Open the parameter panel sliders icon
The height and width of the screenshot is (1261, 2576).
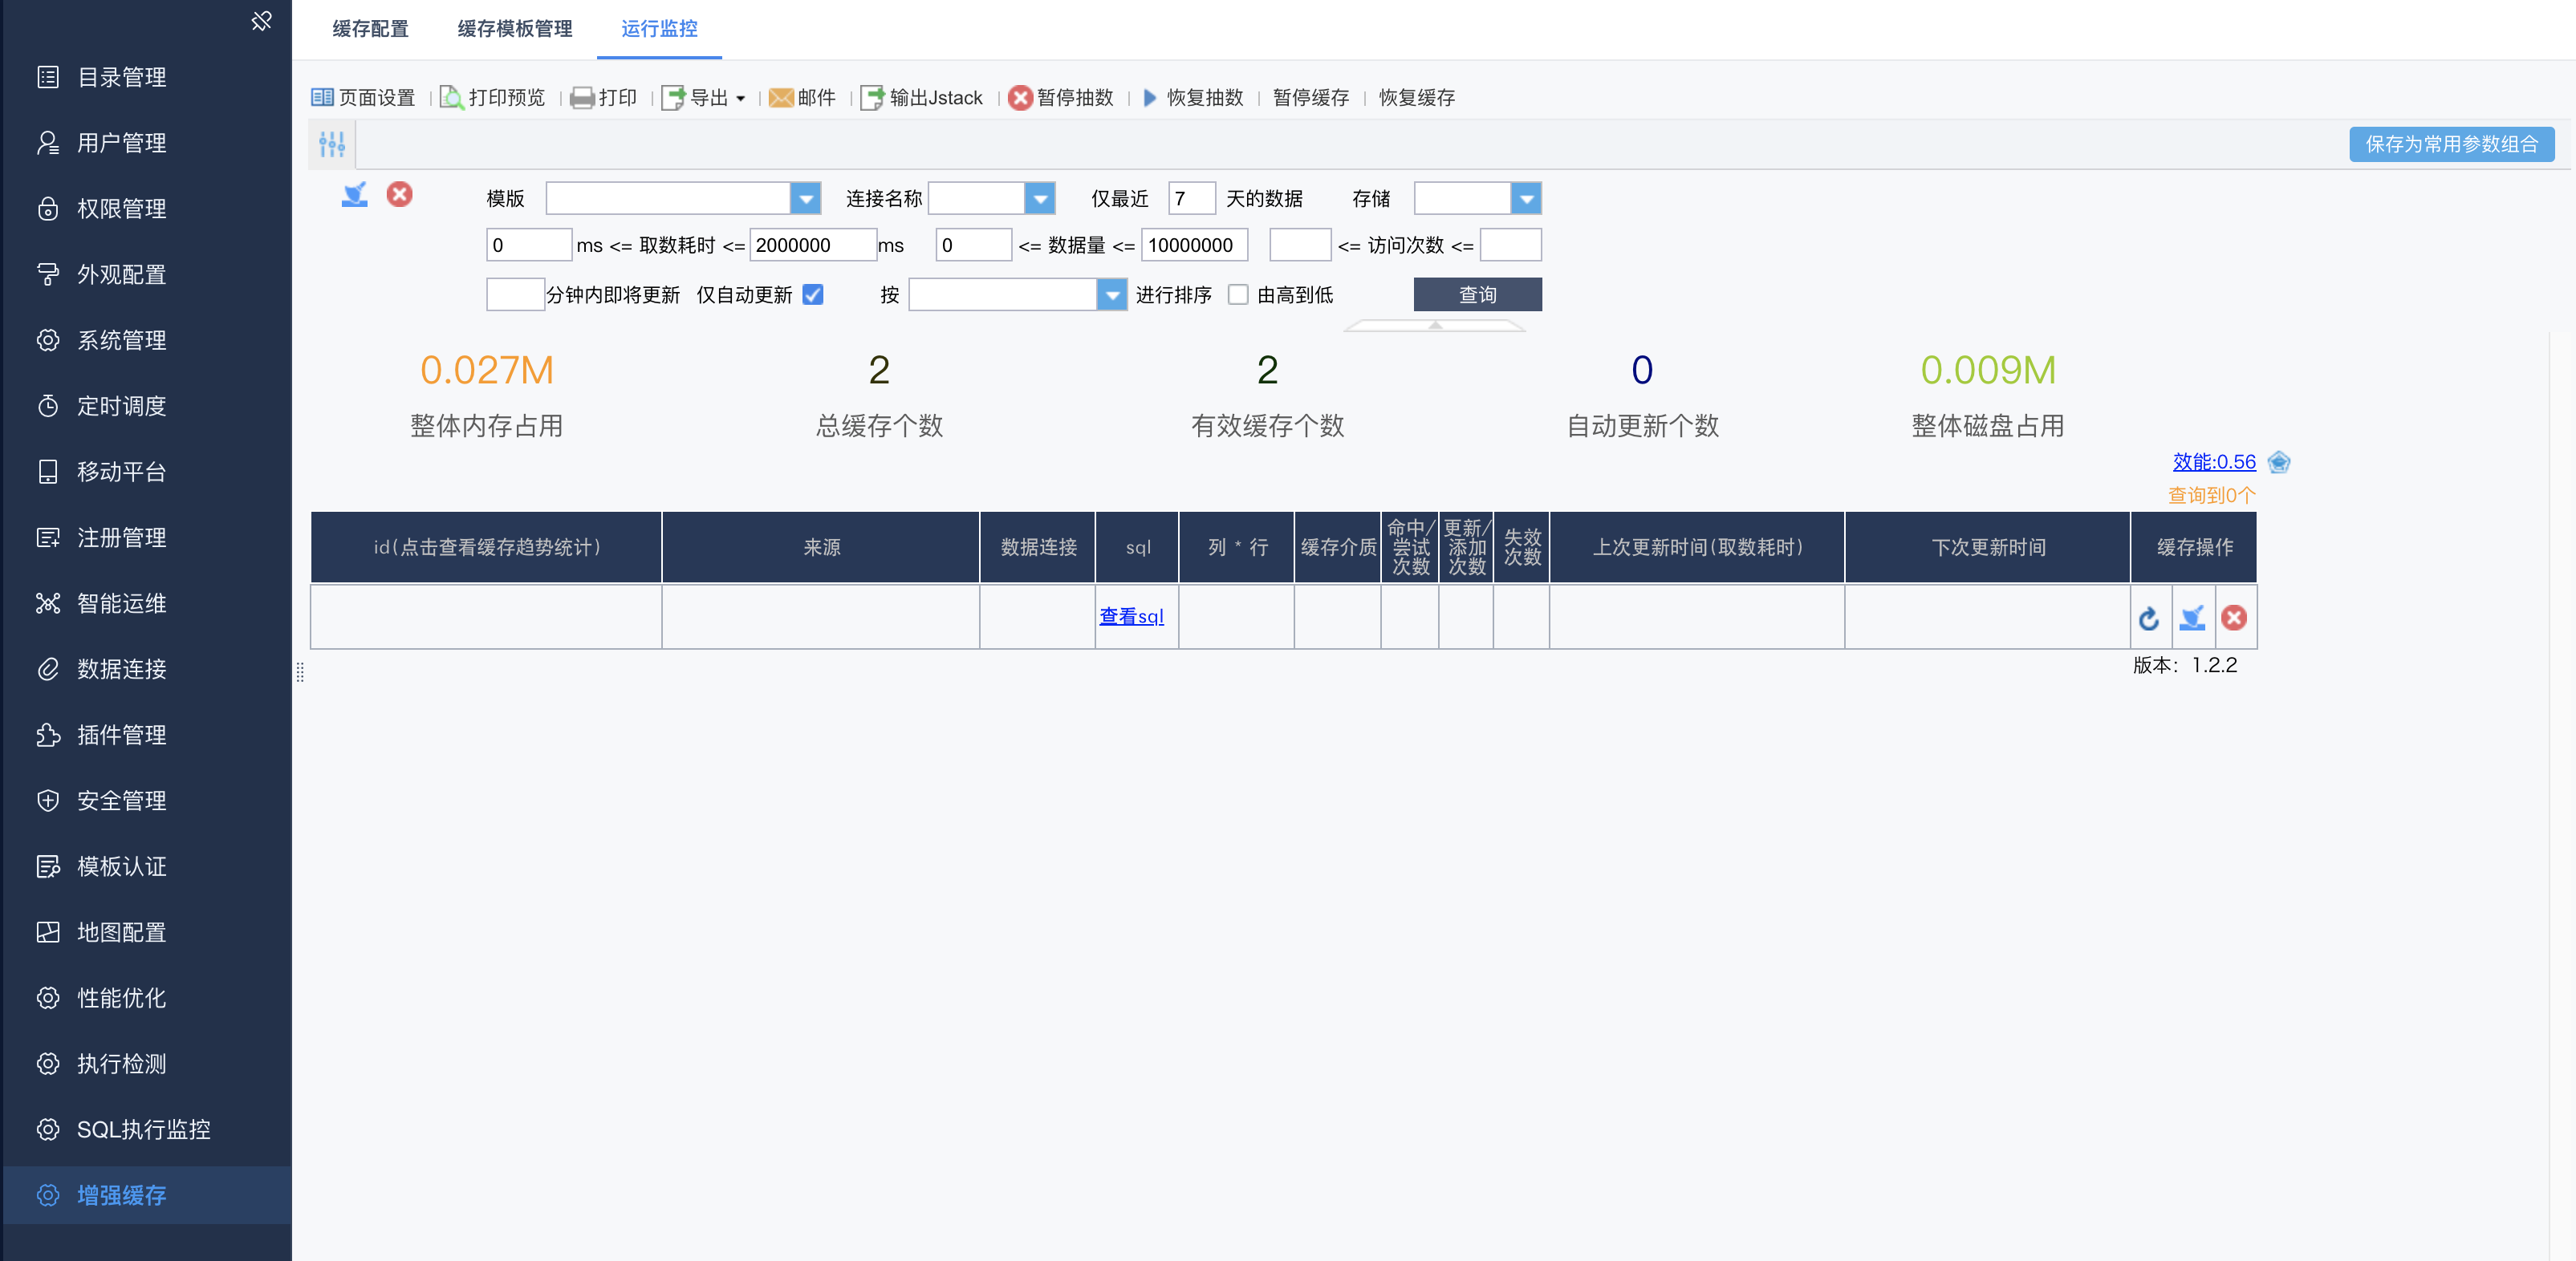coord(332,145)
